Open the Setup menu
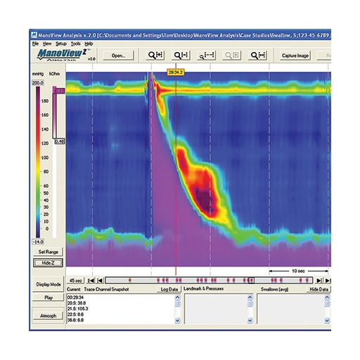 coord(61,44)
